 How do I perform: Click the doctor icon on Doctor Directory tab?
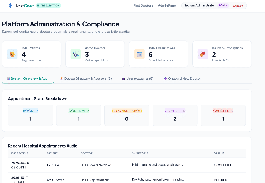(62, 78)
